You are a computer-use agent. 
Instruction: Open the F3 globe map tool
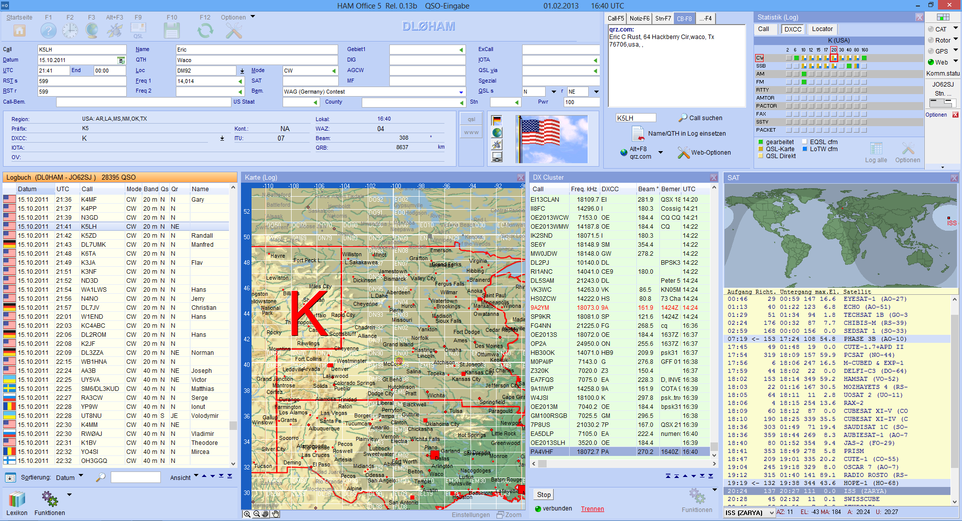click(92, 31)
